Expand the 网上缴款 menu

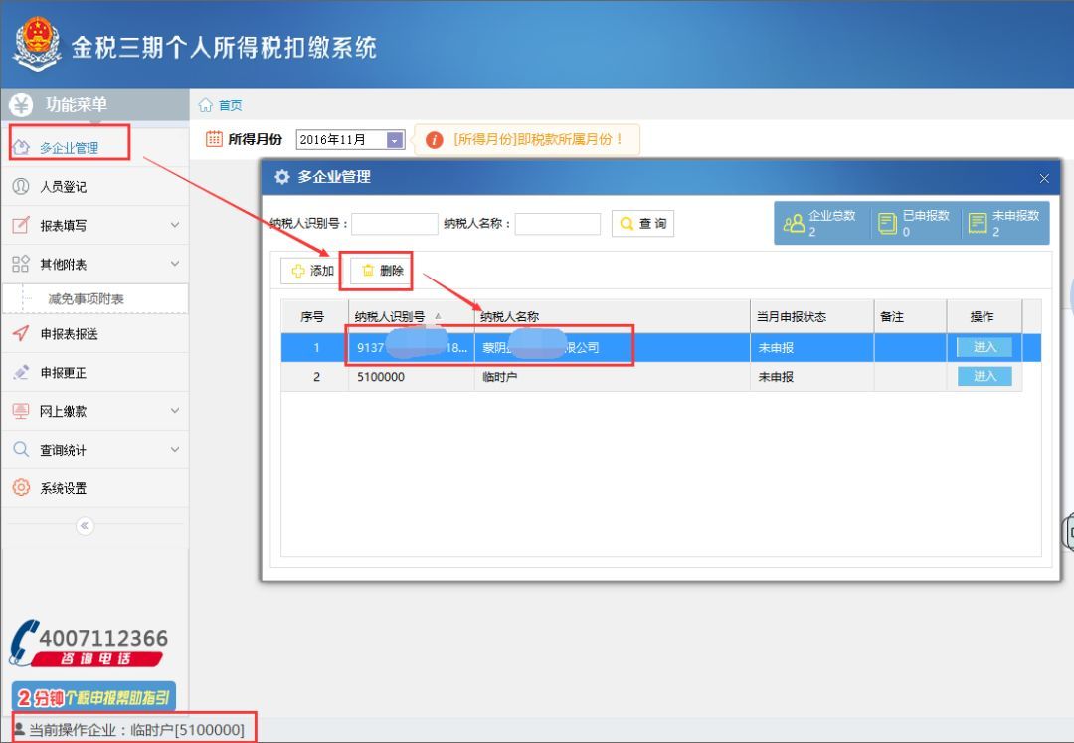click(x=94, y=411)
